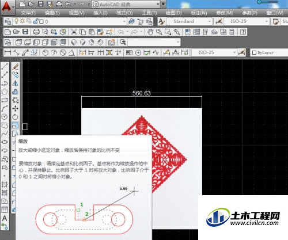Select the Copy objects tool
Screen dimensions: 288x240
click(x=16, y=75)
